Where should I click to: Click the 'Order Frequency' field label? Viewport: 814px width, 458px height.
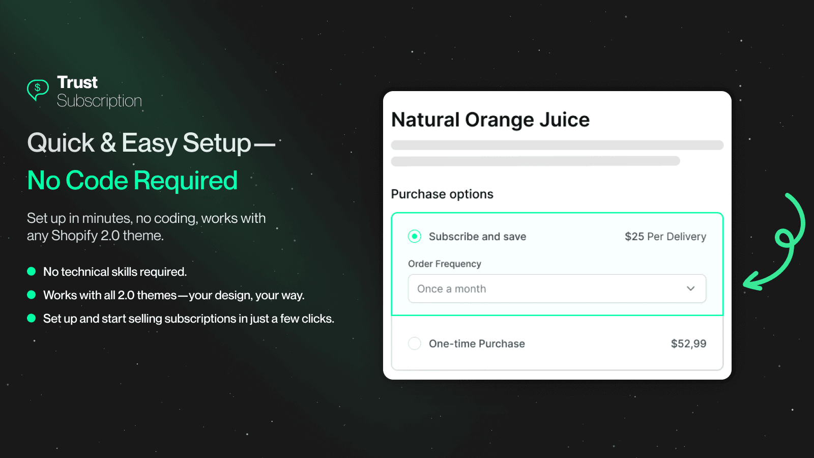[444, 264]
